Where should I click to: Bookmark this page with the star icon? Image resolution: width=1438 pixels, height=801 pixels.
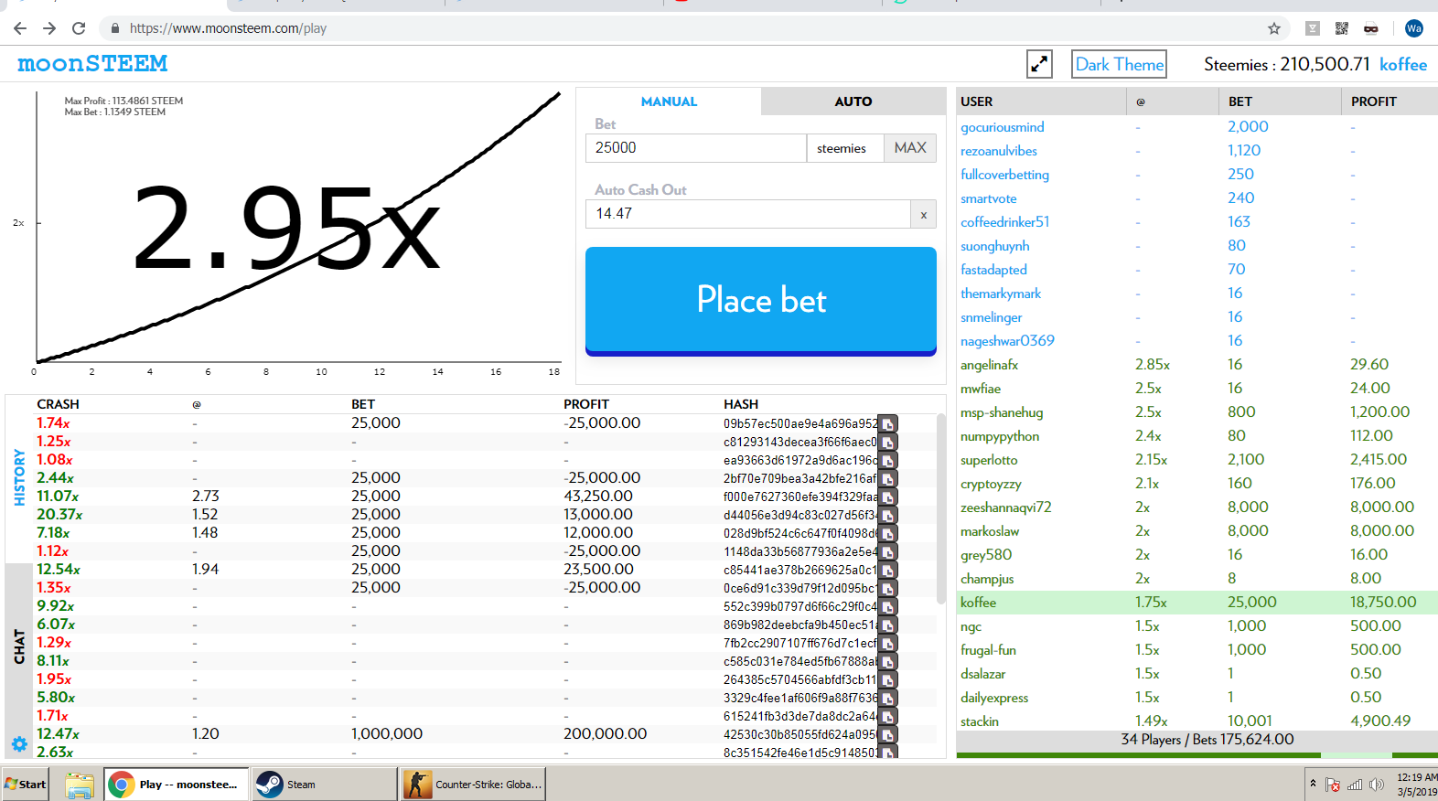tap(1274, 28)
